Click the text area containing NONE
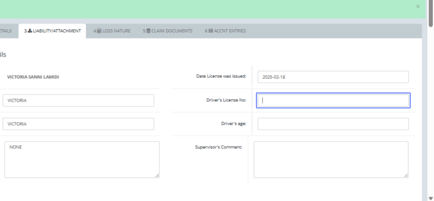434x201 pixels. (82, 159)
